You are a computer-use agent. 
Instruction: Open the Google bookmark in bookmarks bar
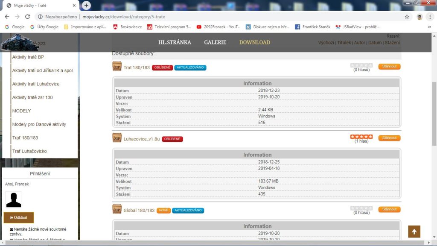[x=15, y=27]
